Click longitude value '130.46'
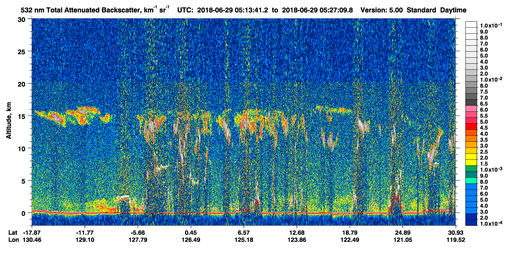Screen dimensions: 506x259 pyautogui.click(x=32, y=240)
